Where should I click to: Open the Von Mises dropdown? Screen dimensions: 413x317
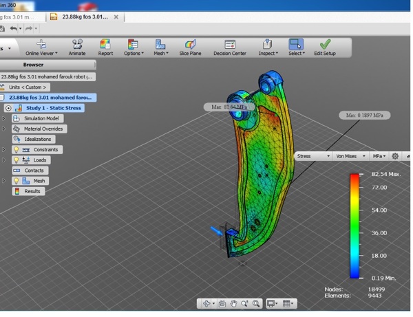click(351, 156)
